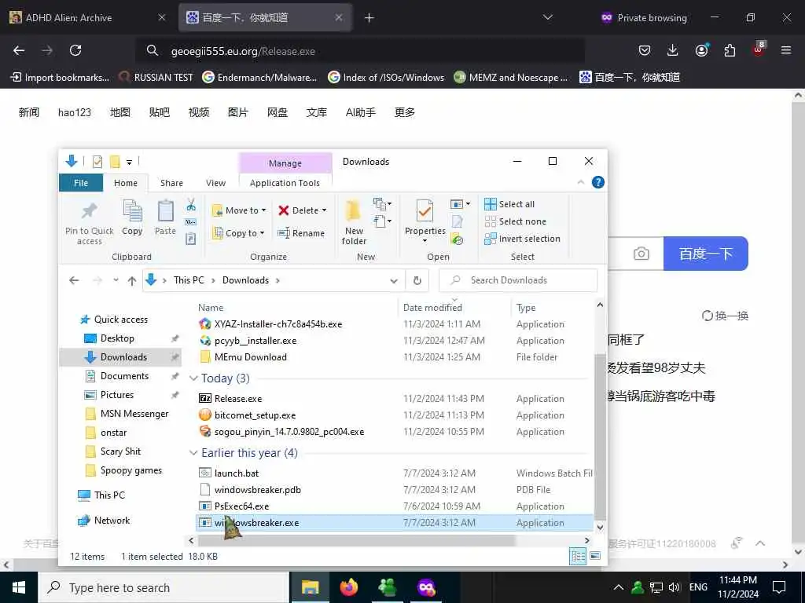Go back in Explorer navigation

pos(74,280)
